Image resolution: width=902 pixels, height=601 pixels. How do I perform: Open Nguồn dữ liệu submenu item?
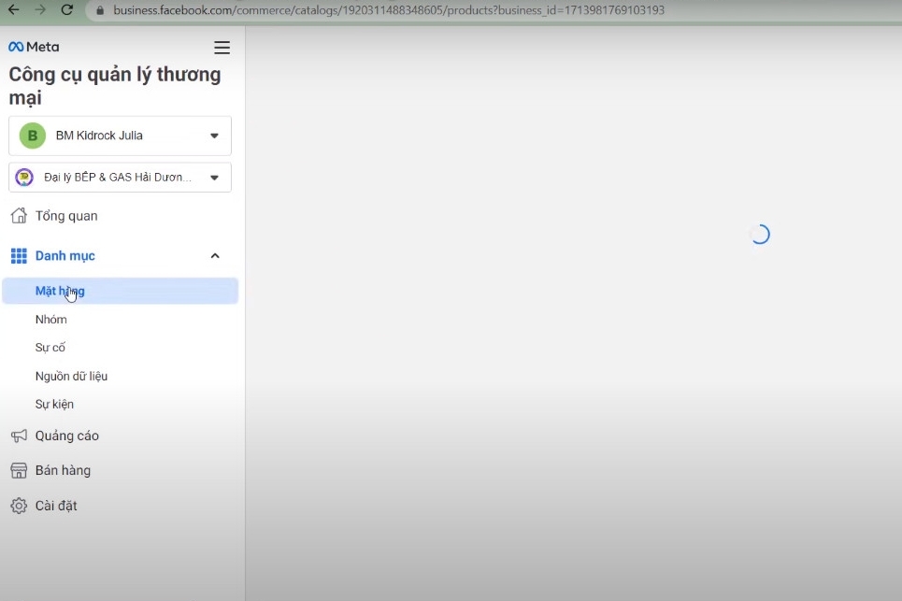(71, 376)
